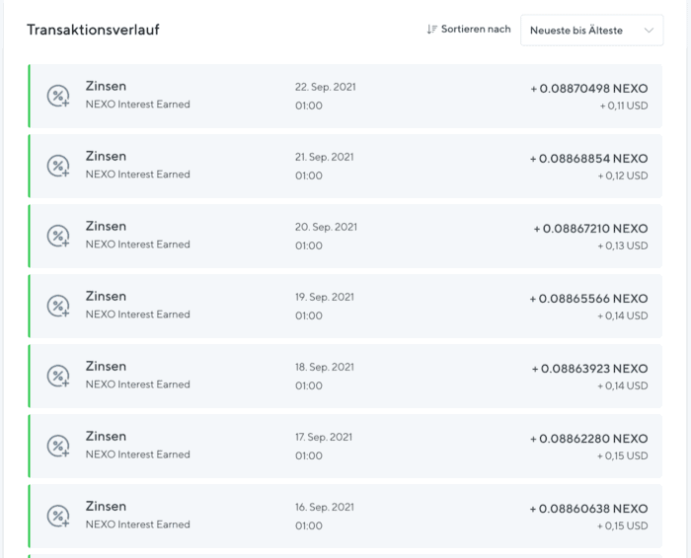691x558 pixels.
Task: Click the +0.08860638 NEXO amount
Action: pyautogui.click(x=588, y=509)
